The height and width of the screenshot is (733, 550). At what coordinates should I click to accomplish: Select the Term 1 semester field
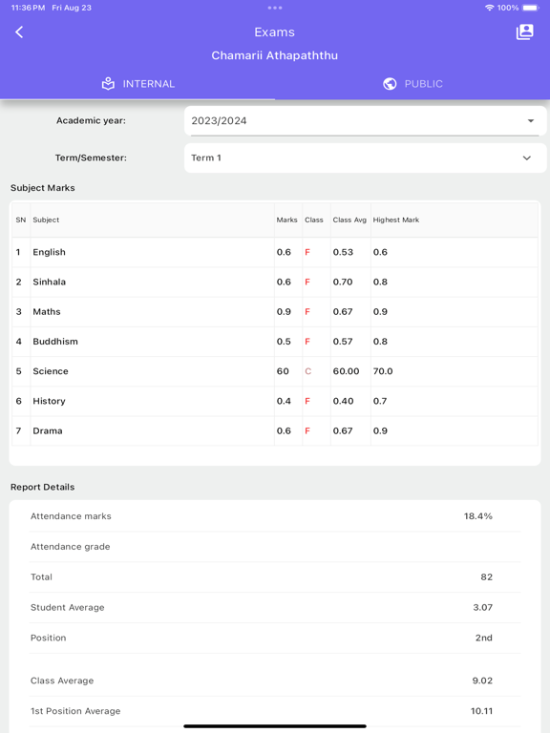(x=366, y=158)
